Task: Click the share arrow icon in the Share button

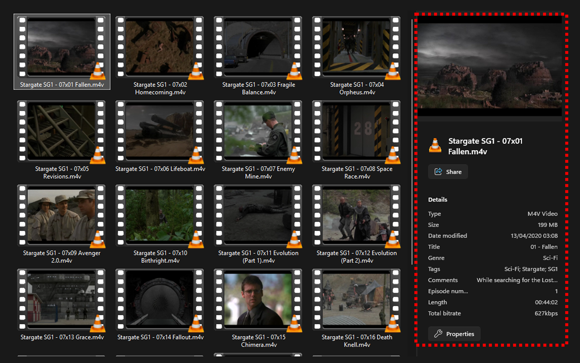Action: (x=439, y=172)
